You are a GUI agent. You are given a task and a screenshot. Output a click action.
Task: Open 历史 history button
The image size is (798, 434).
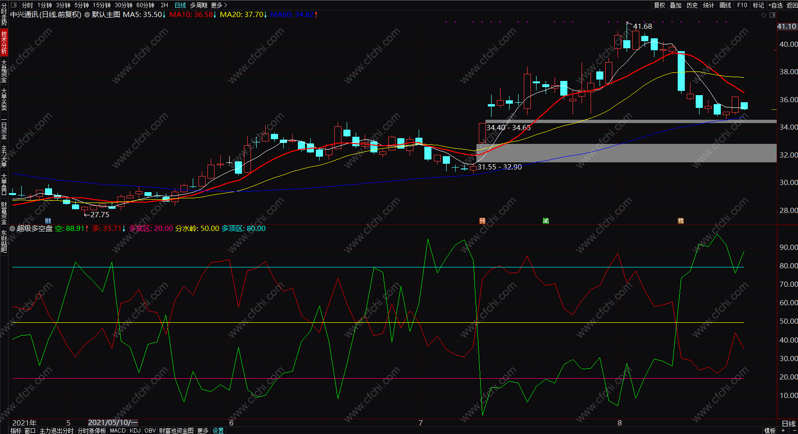click(x=692, y=5)
